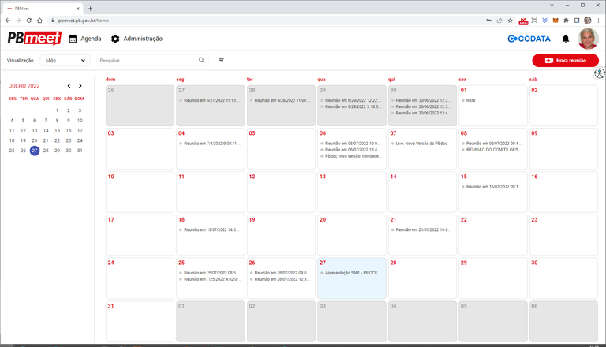Open 'Apresentação SME - PROCE' event
Screen dimensions: 606x347
(353, 273)
